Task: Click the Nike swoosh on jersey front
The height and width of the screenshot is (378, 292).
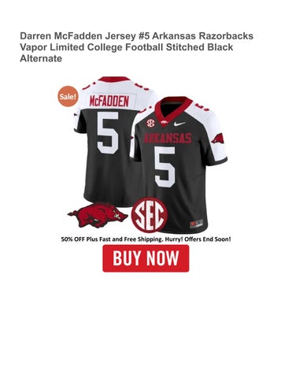Action: click(x=179, y=124)
